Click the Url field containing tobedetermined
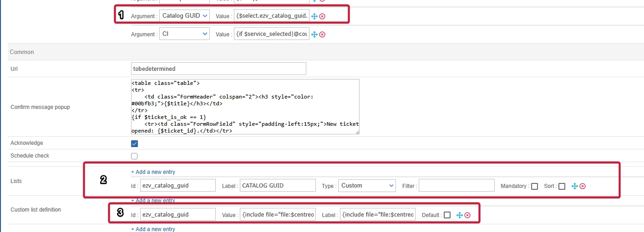Image resolution: width=644 pixels, height=232 pixels. 218,69
